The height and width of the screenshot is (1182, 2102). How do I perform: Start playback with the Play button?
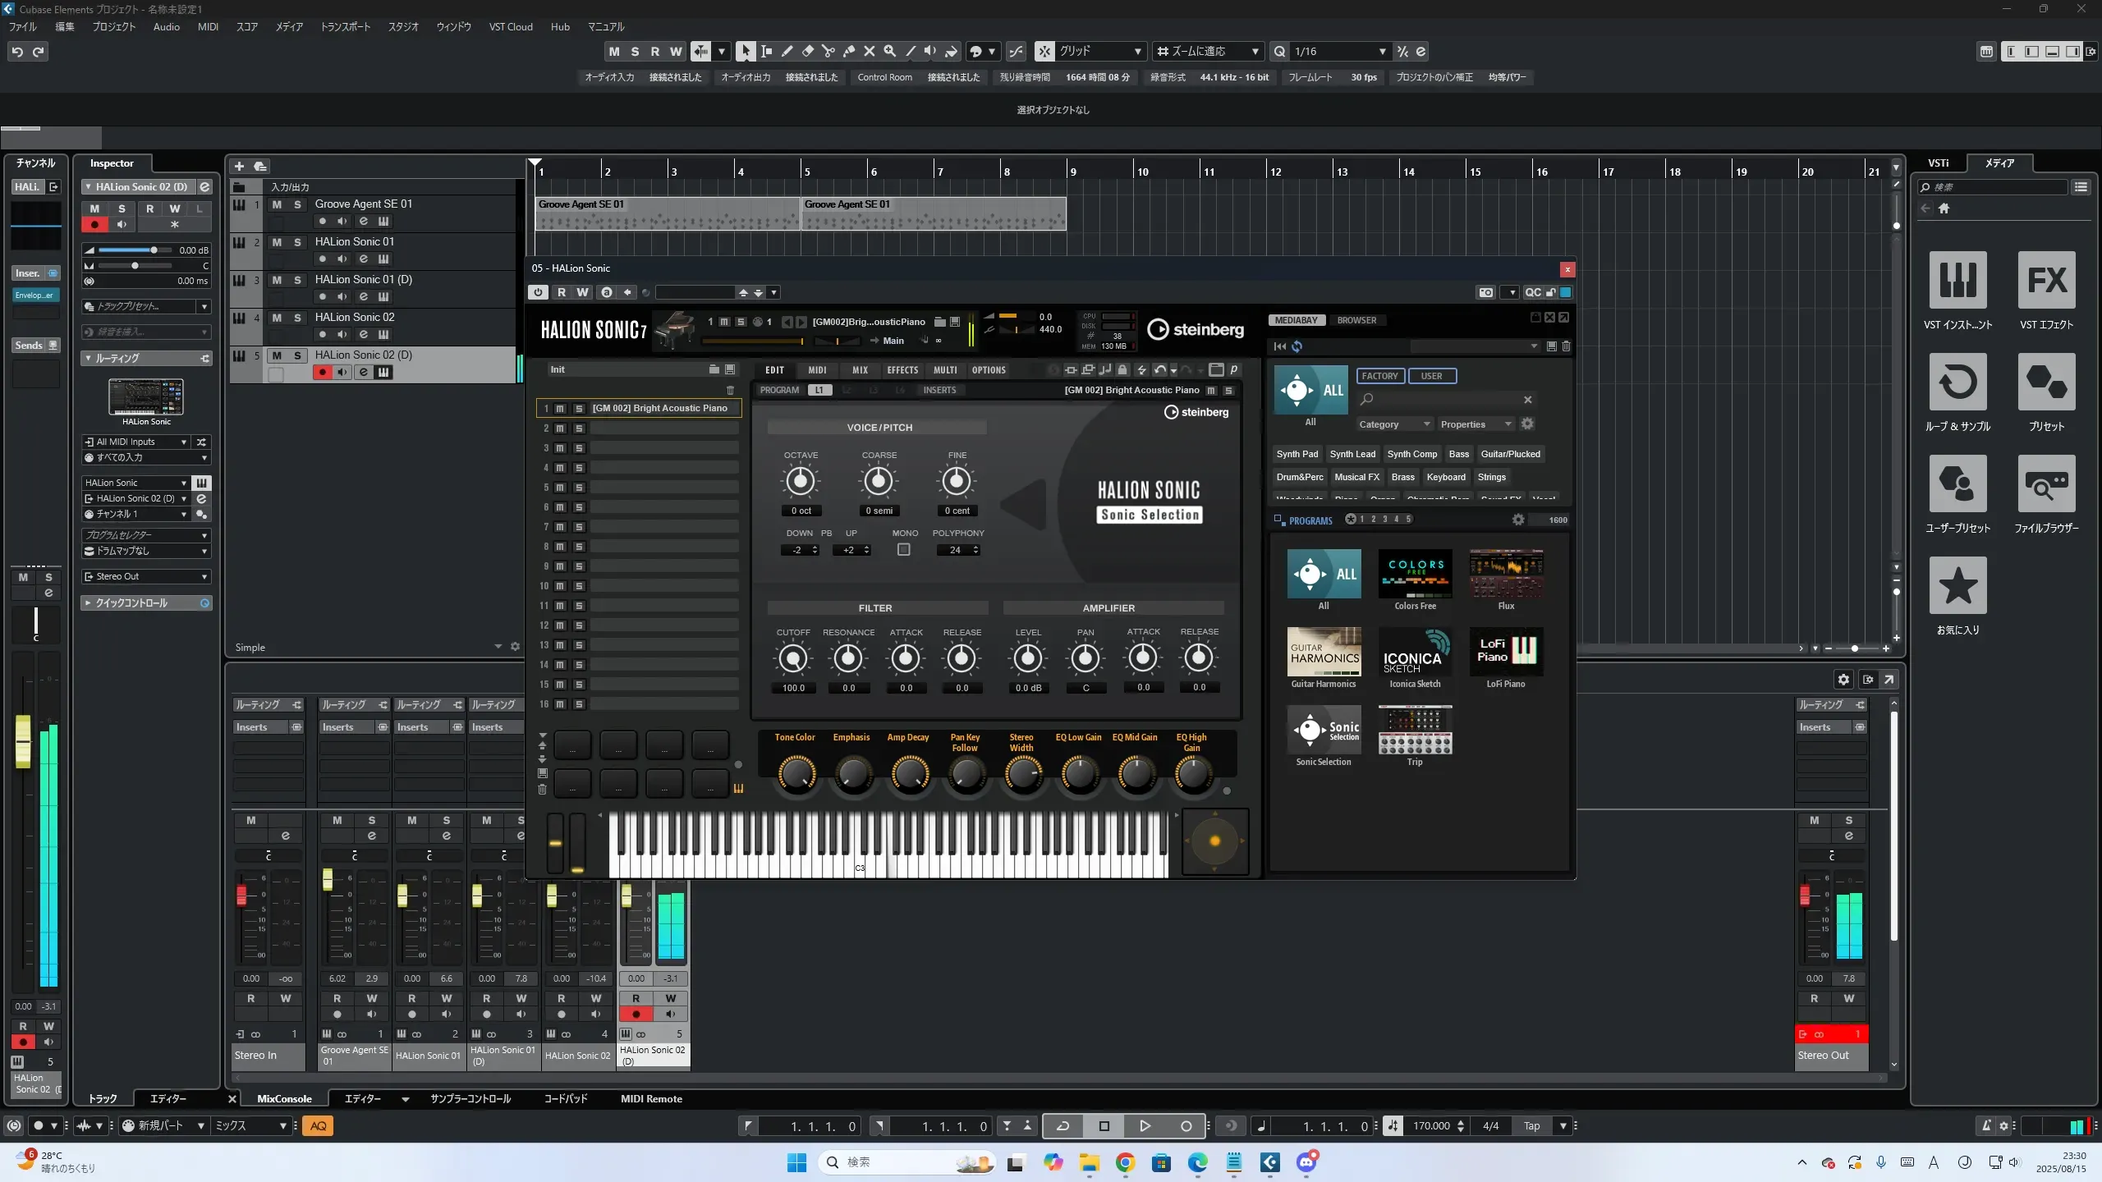1145,1126
